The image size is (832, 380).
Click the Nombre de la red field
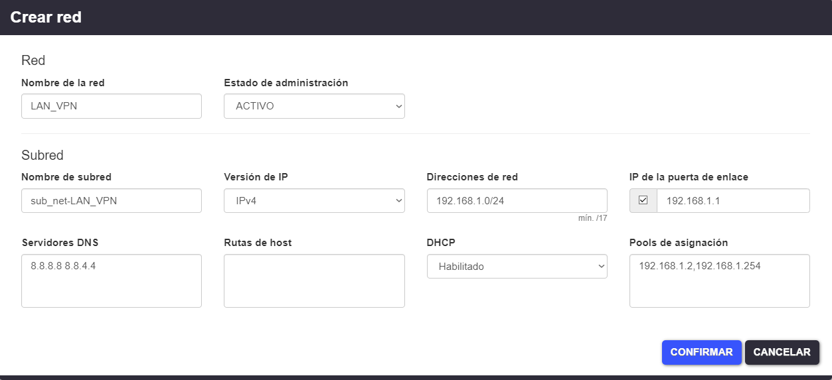[x=111, y=106]
